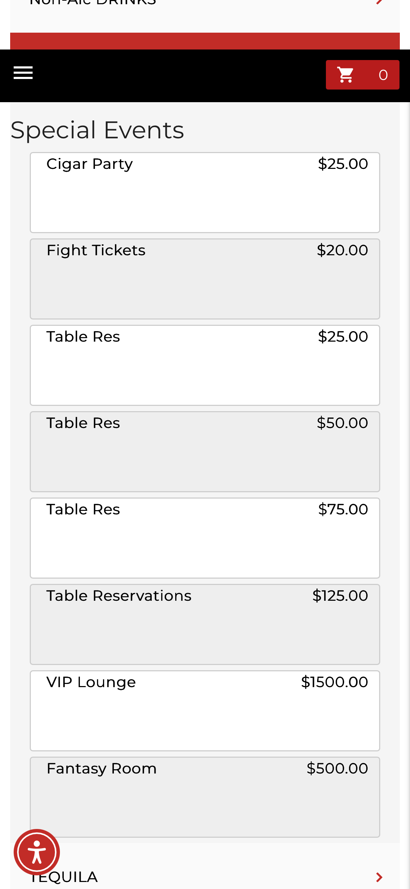This screenshot has width=410, height=889.
Task: Choose the $50.00 Table Res option
Action: [x=205, y=452]
